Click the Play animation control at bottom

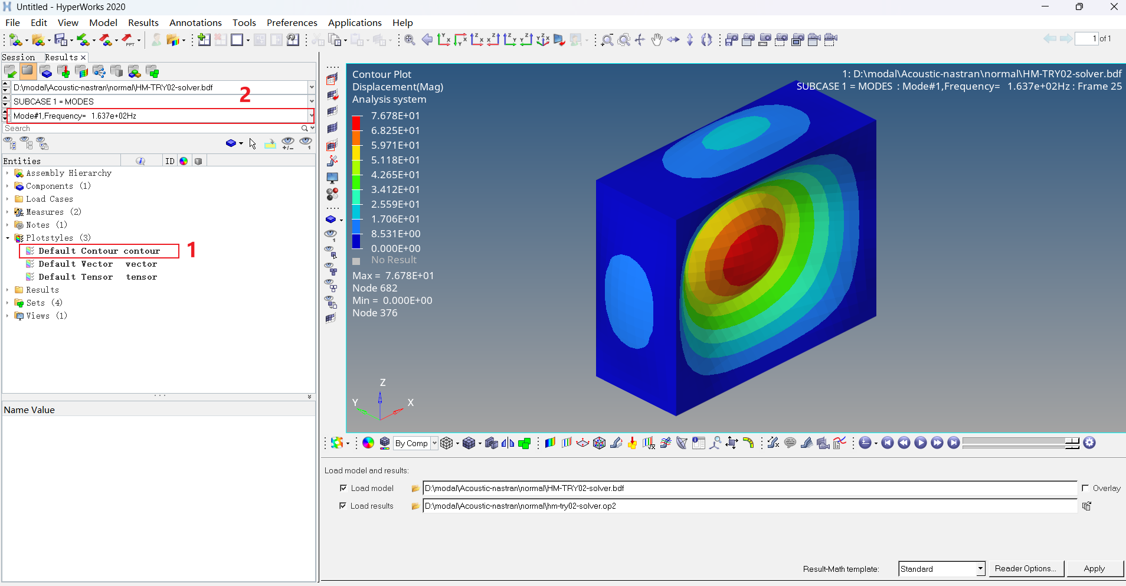click(921, 443)
